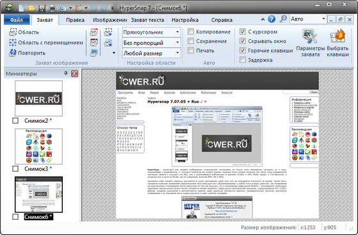Open the Изображение tab

[110, 20]
